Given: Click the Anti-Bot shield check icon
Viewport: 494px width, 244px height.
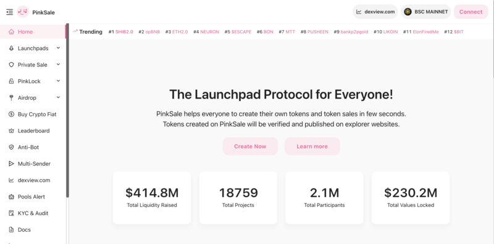Looking at the screenshot, I should click(11, 147).
